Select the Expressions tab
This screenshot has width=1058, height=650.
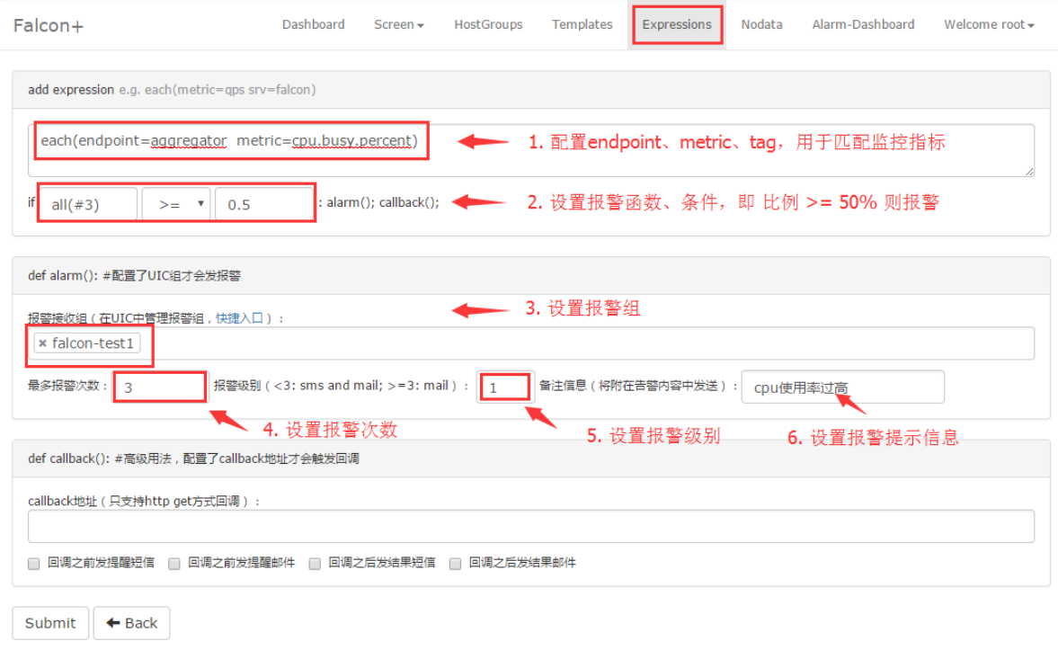[677, 24]
